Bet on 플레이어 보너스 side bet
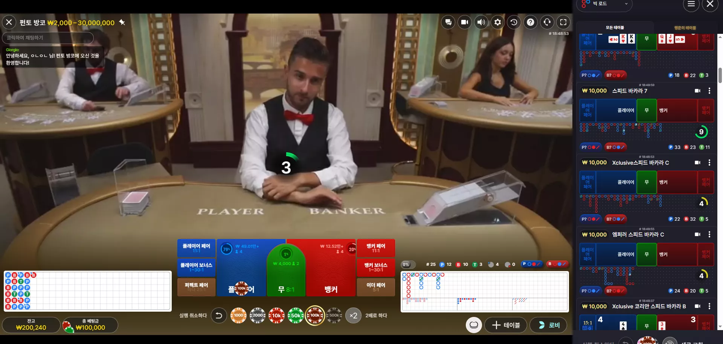This screenshot has height=344, width=723. pyautogui.click(x=196, y=267)
